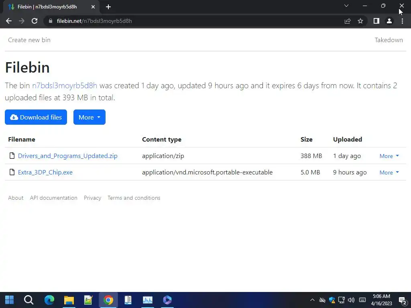Go back using browser back arrow

(9, 21)
